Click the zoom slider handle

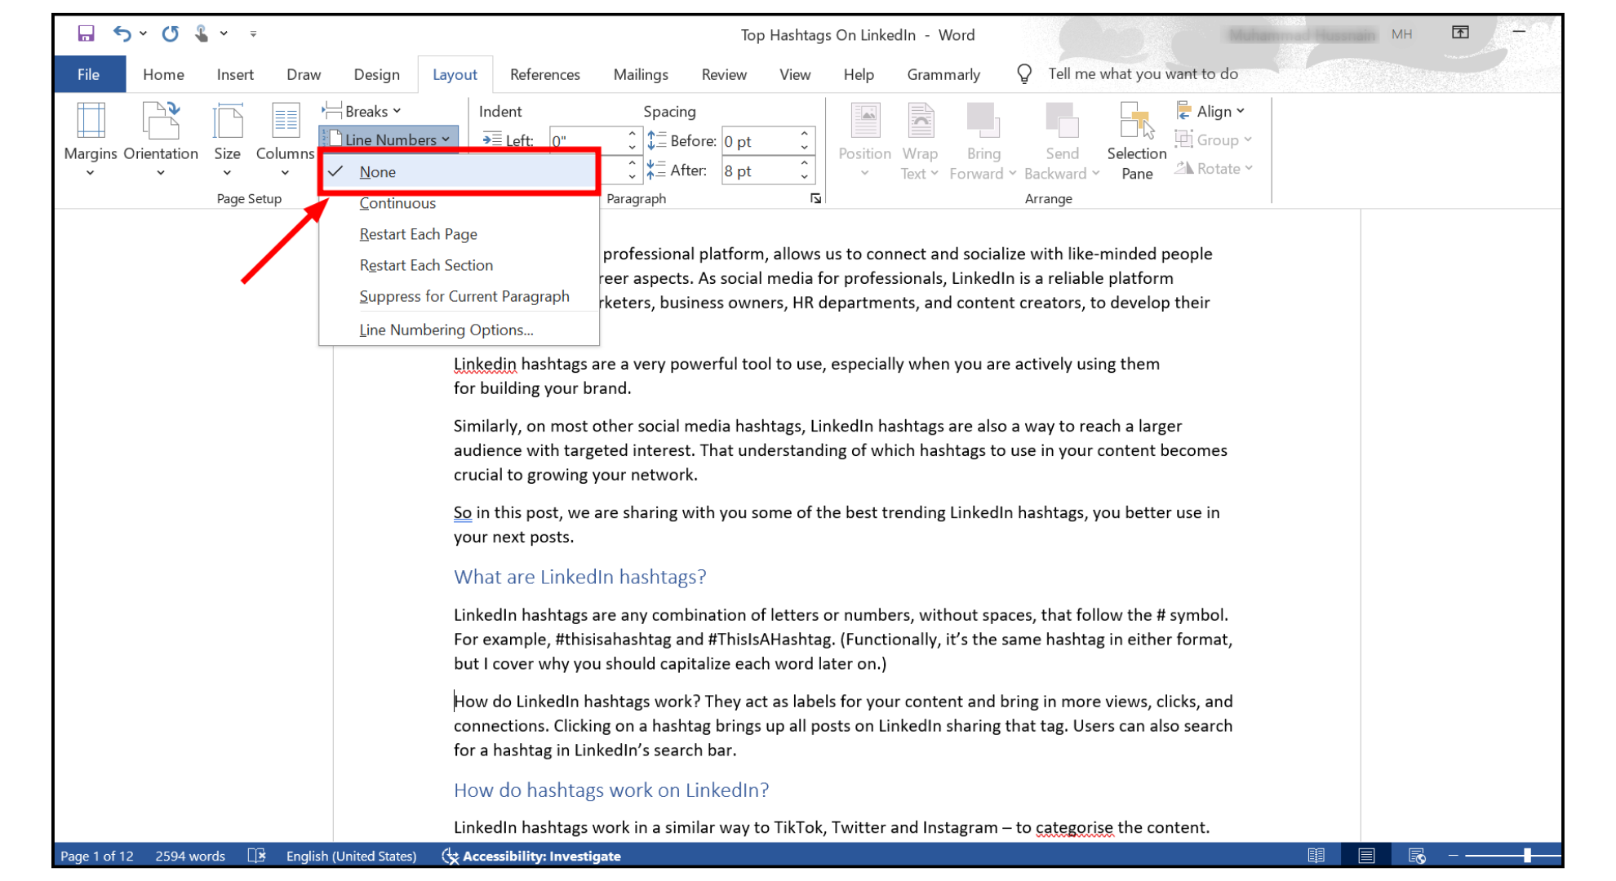pos(1527,856)
